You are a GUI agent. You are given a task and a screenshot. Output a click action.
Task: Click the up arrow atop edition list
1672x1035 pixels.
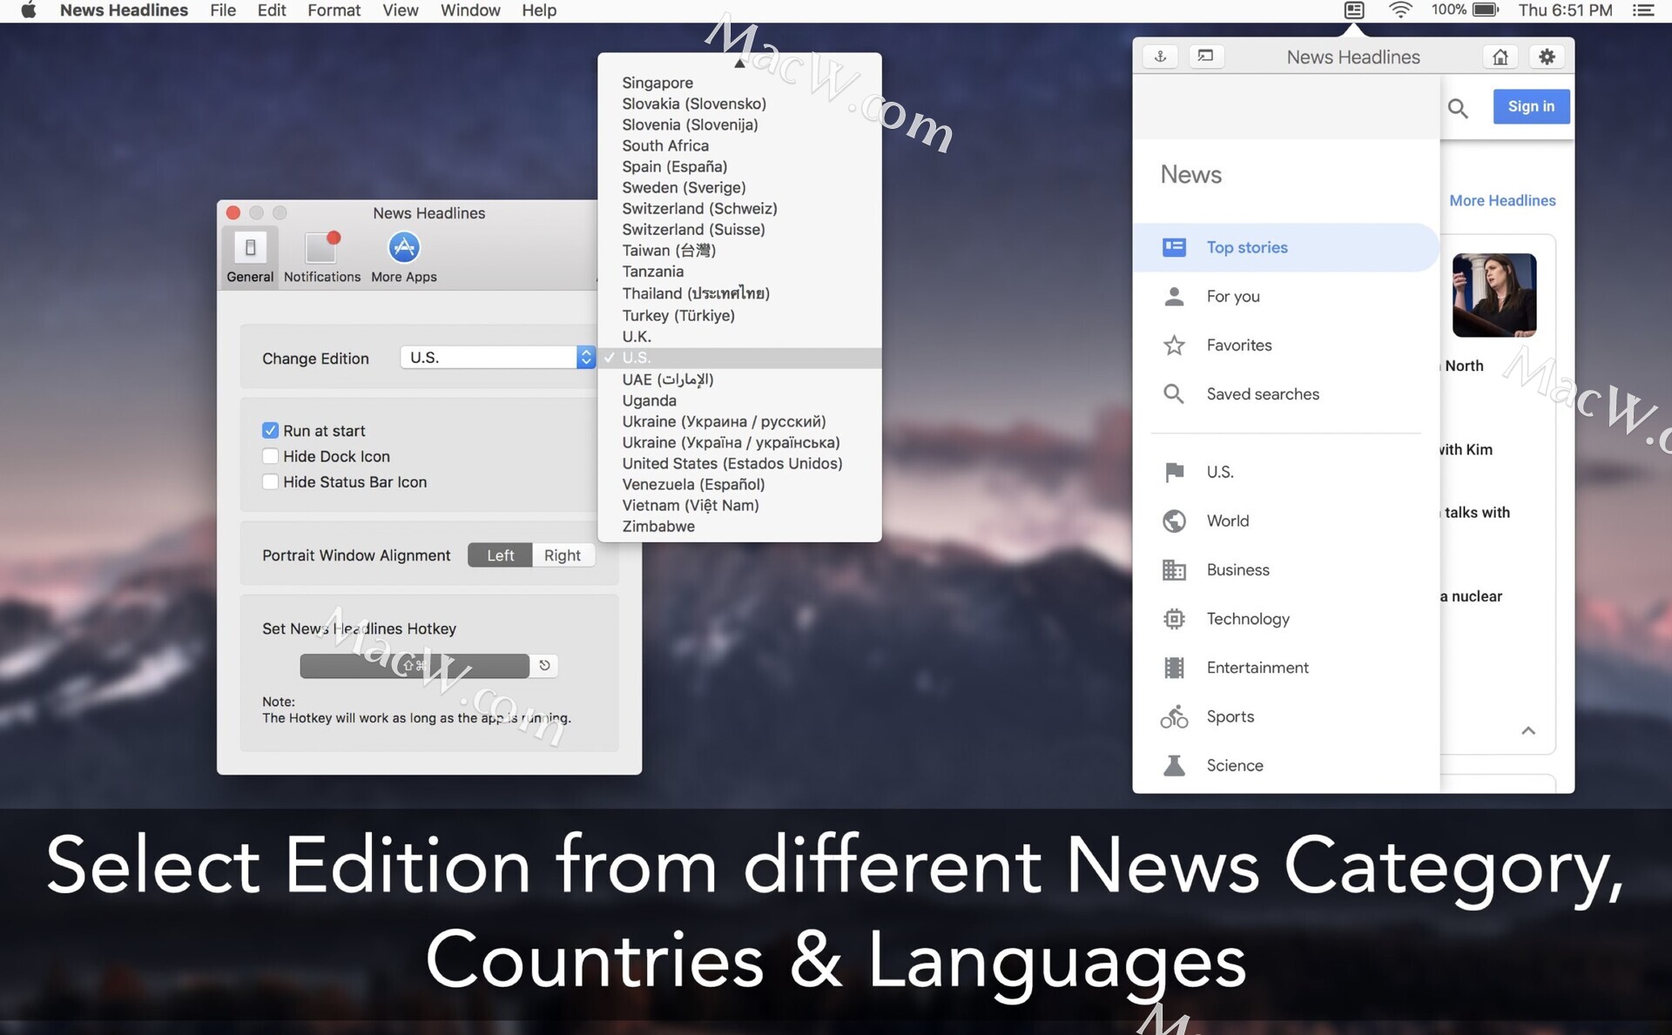pyautogui.click(x=739, y=64)
